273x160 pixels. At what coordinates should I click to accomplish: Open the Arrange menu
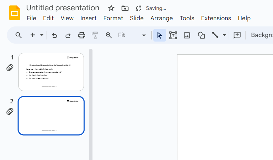[x=162, y=18]
